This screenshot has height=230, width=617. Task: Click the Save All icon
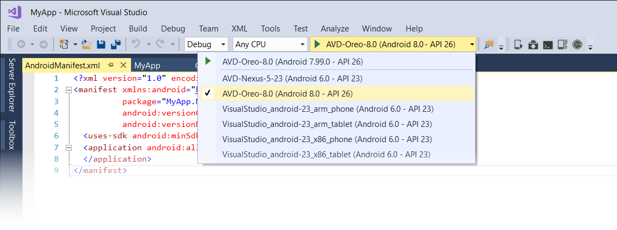116,44
